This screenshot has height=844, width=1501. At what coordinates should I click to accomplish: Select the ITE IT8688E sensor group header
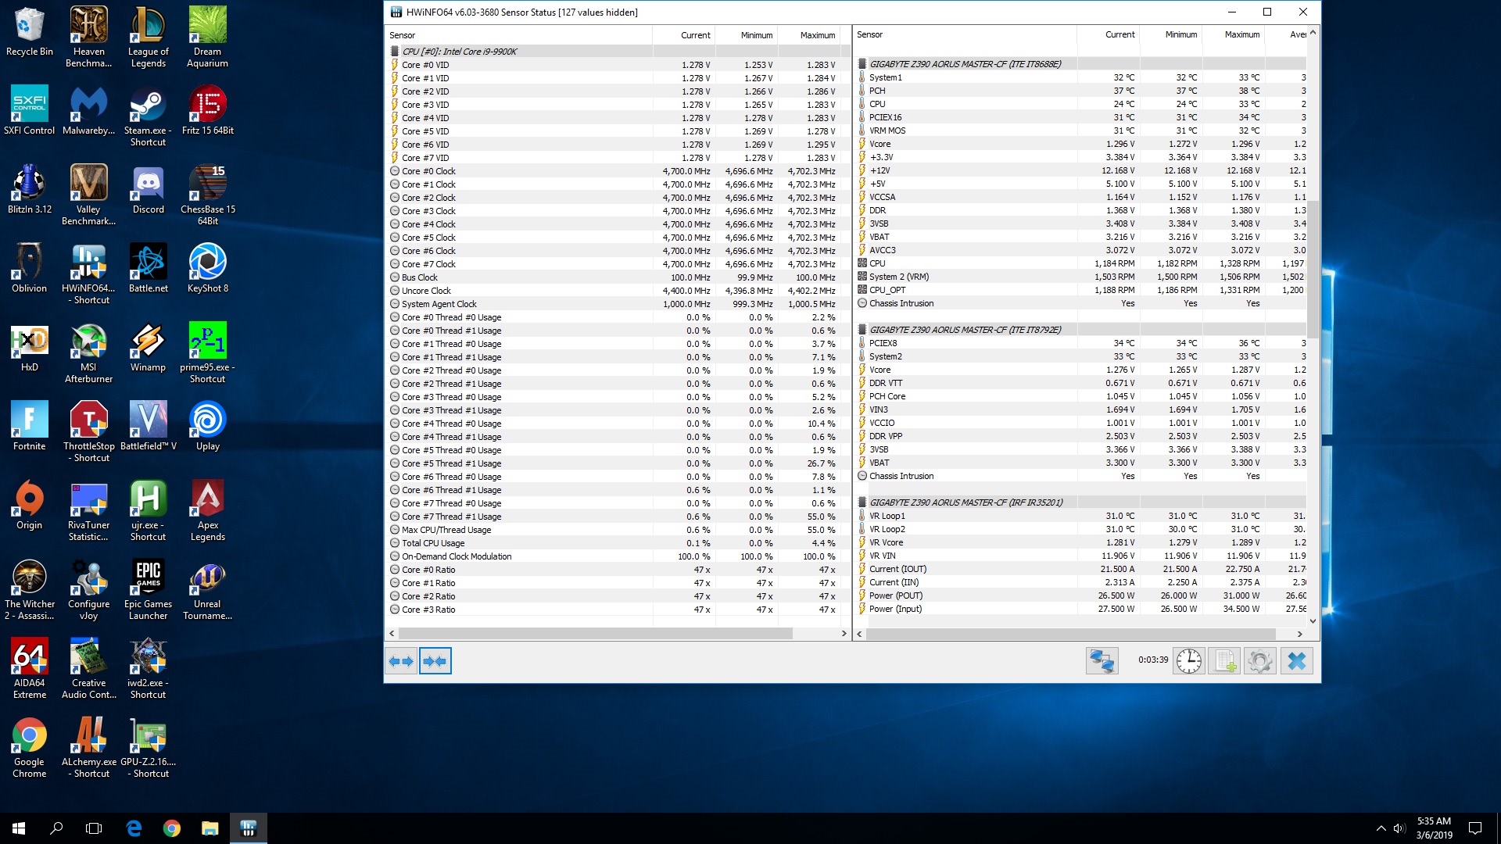tap(1080, 64)
